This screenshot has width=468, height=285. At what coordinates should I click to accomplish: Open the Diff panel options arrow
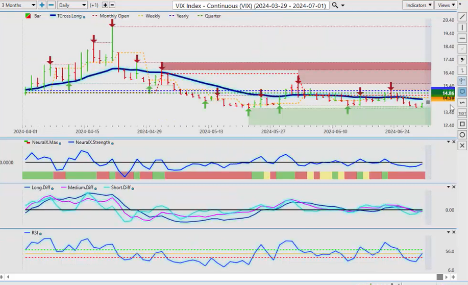[x=448, y=187]
